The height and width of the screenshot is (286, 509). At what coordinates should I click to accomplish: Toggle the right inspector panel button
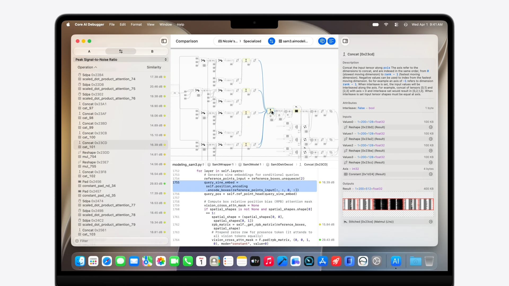pos(345,41)
